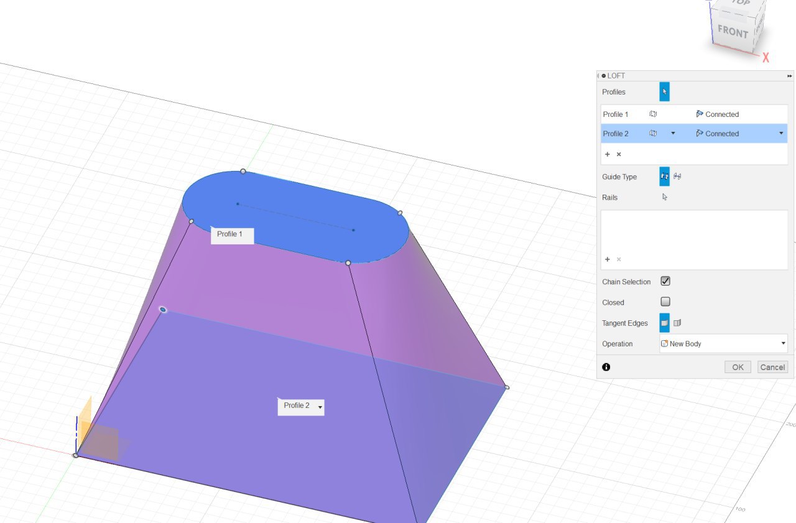
Task: Select the Profile 2 row
Action: pos(694,134)
